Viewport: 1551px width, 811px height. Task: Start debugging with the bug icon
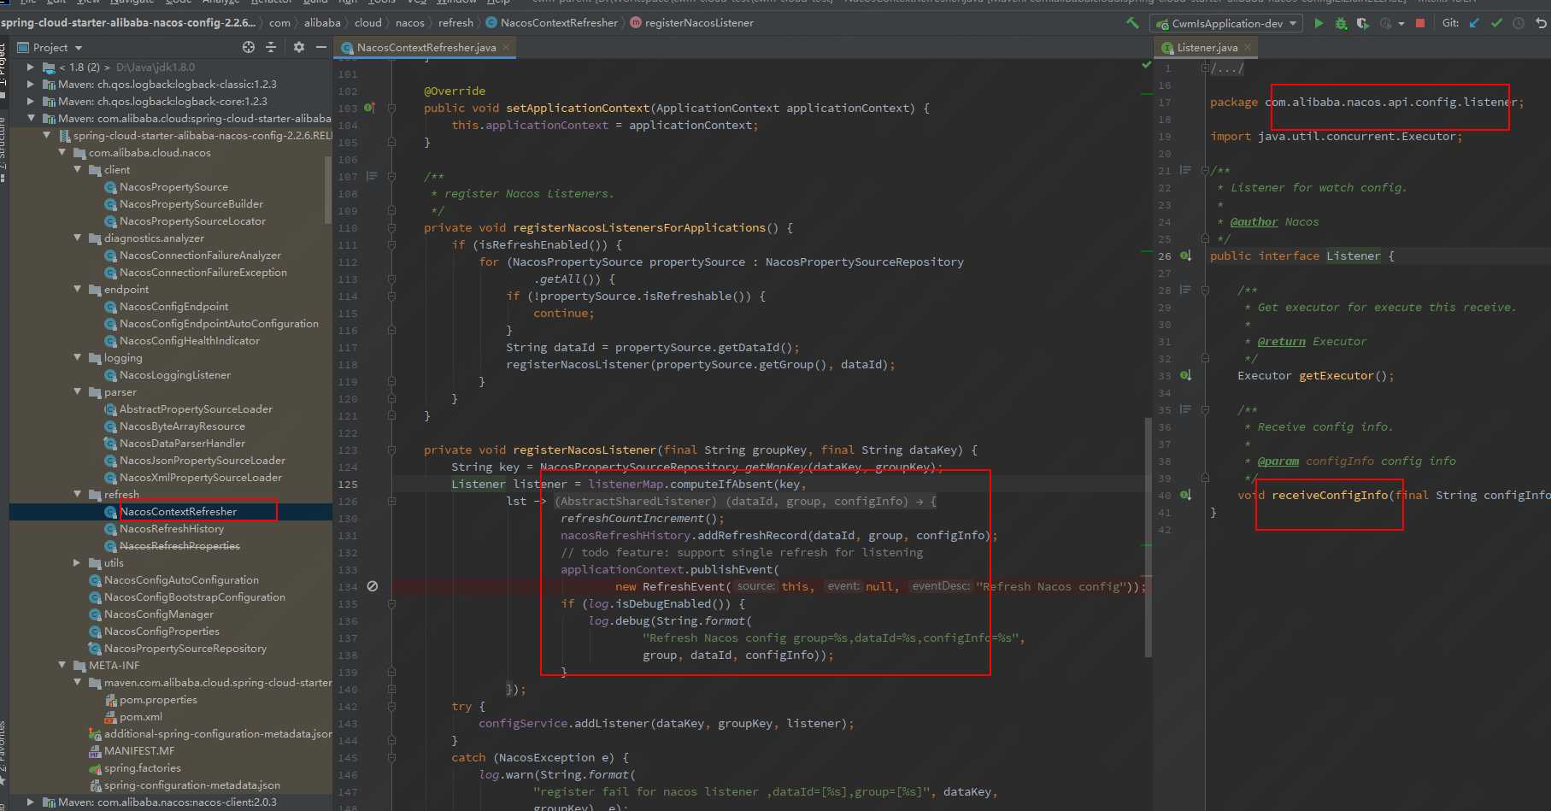click(1341, 23)
